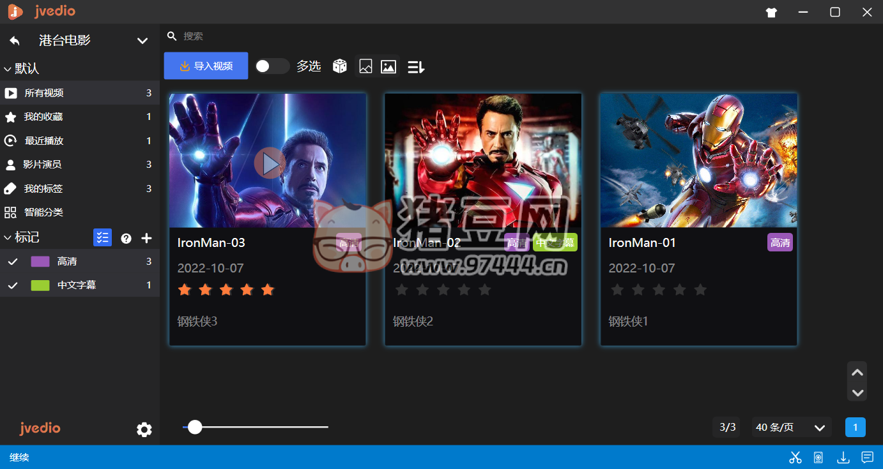Click the 3/3 count indicator
The height and width of the screenshot is (469, 883).
tap(728, 427)
